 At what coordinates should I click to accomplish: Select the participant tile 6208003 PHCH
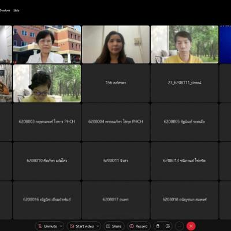click(x=47, y=122)
